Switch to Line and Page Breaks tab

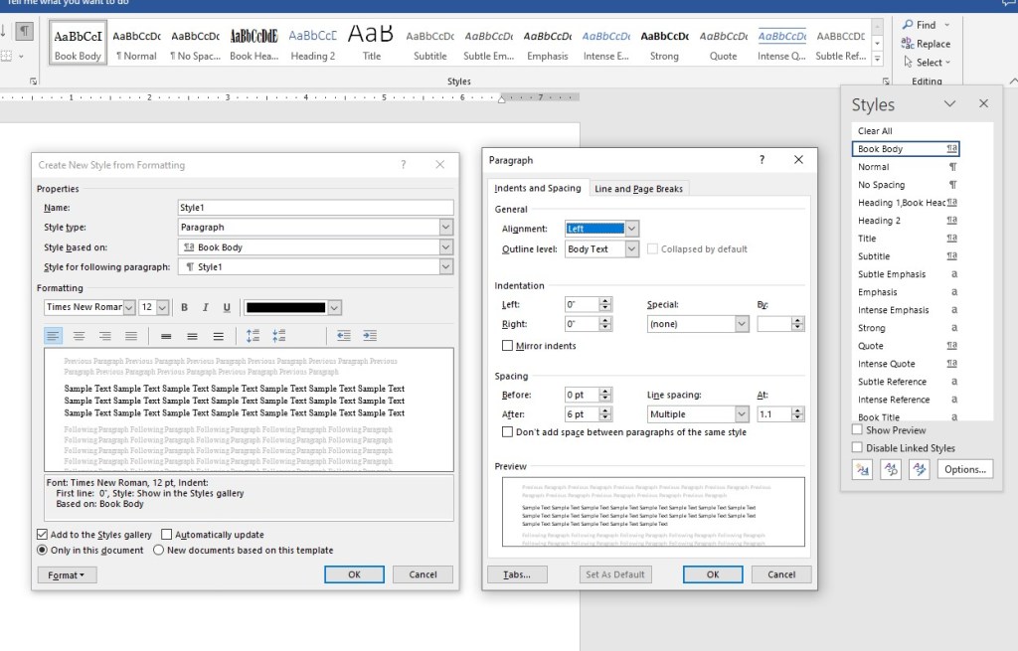(x=639, y=189)
